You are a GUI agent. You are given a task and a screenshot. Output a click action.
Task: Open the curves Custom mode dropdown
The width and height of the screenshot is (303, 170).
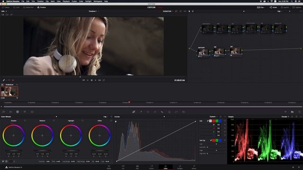click(214, 117)
